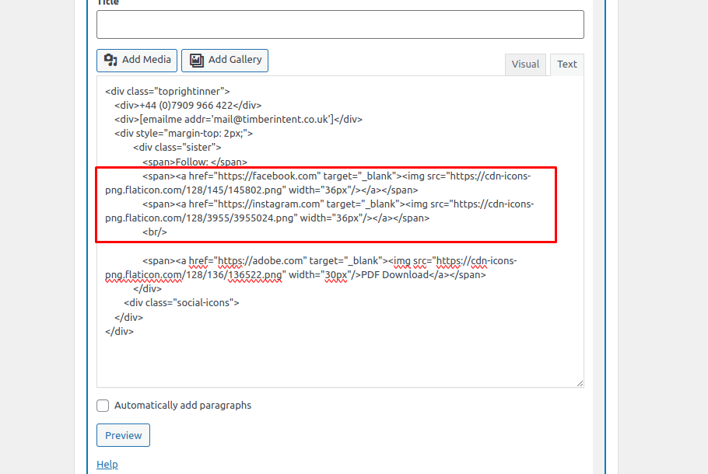Click the line '<div class="toprightinner">'
Screen dimensions: 708x474
point(167,92)
